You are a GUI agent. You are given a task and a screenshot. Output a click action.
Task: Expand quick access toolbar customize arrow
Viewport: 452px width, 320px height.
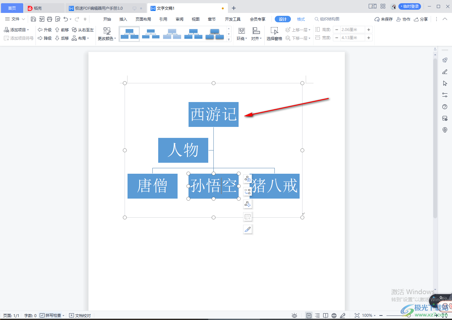(x=85, y=19)
